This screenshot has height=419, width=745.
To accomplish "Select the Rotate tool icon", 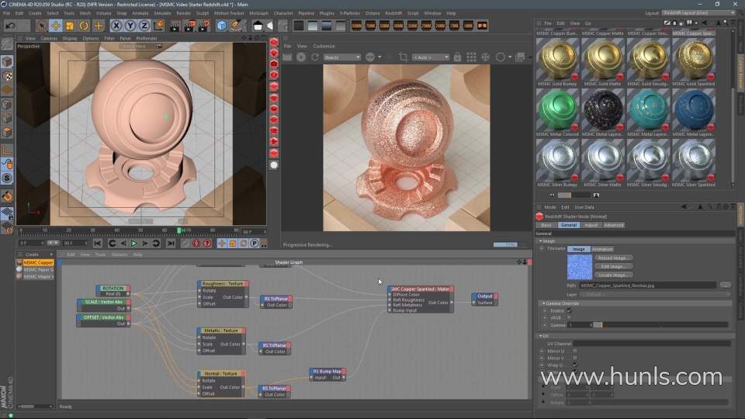I will [84, 26].
